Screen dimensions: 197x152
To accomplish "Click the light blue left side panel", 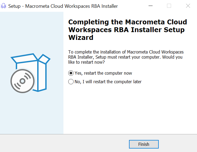I will click(x=32, y=115).
